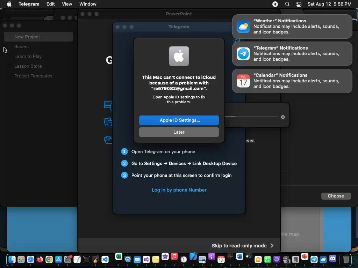The width and height of the screenshot is (358, 268).
Task: Open the "Calendar" Notifications banner
Action: [292, 81]
